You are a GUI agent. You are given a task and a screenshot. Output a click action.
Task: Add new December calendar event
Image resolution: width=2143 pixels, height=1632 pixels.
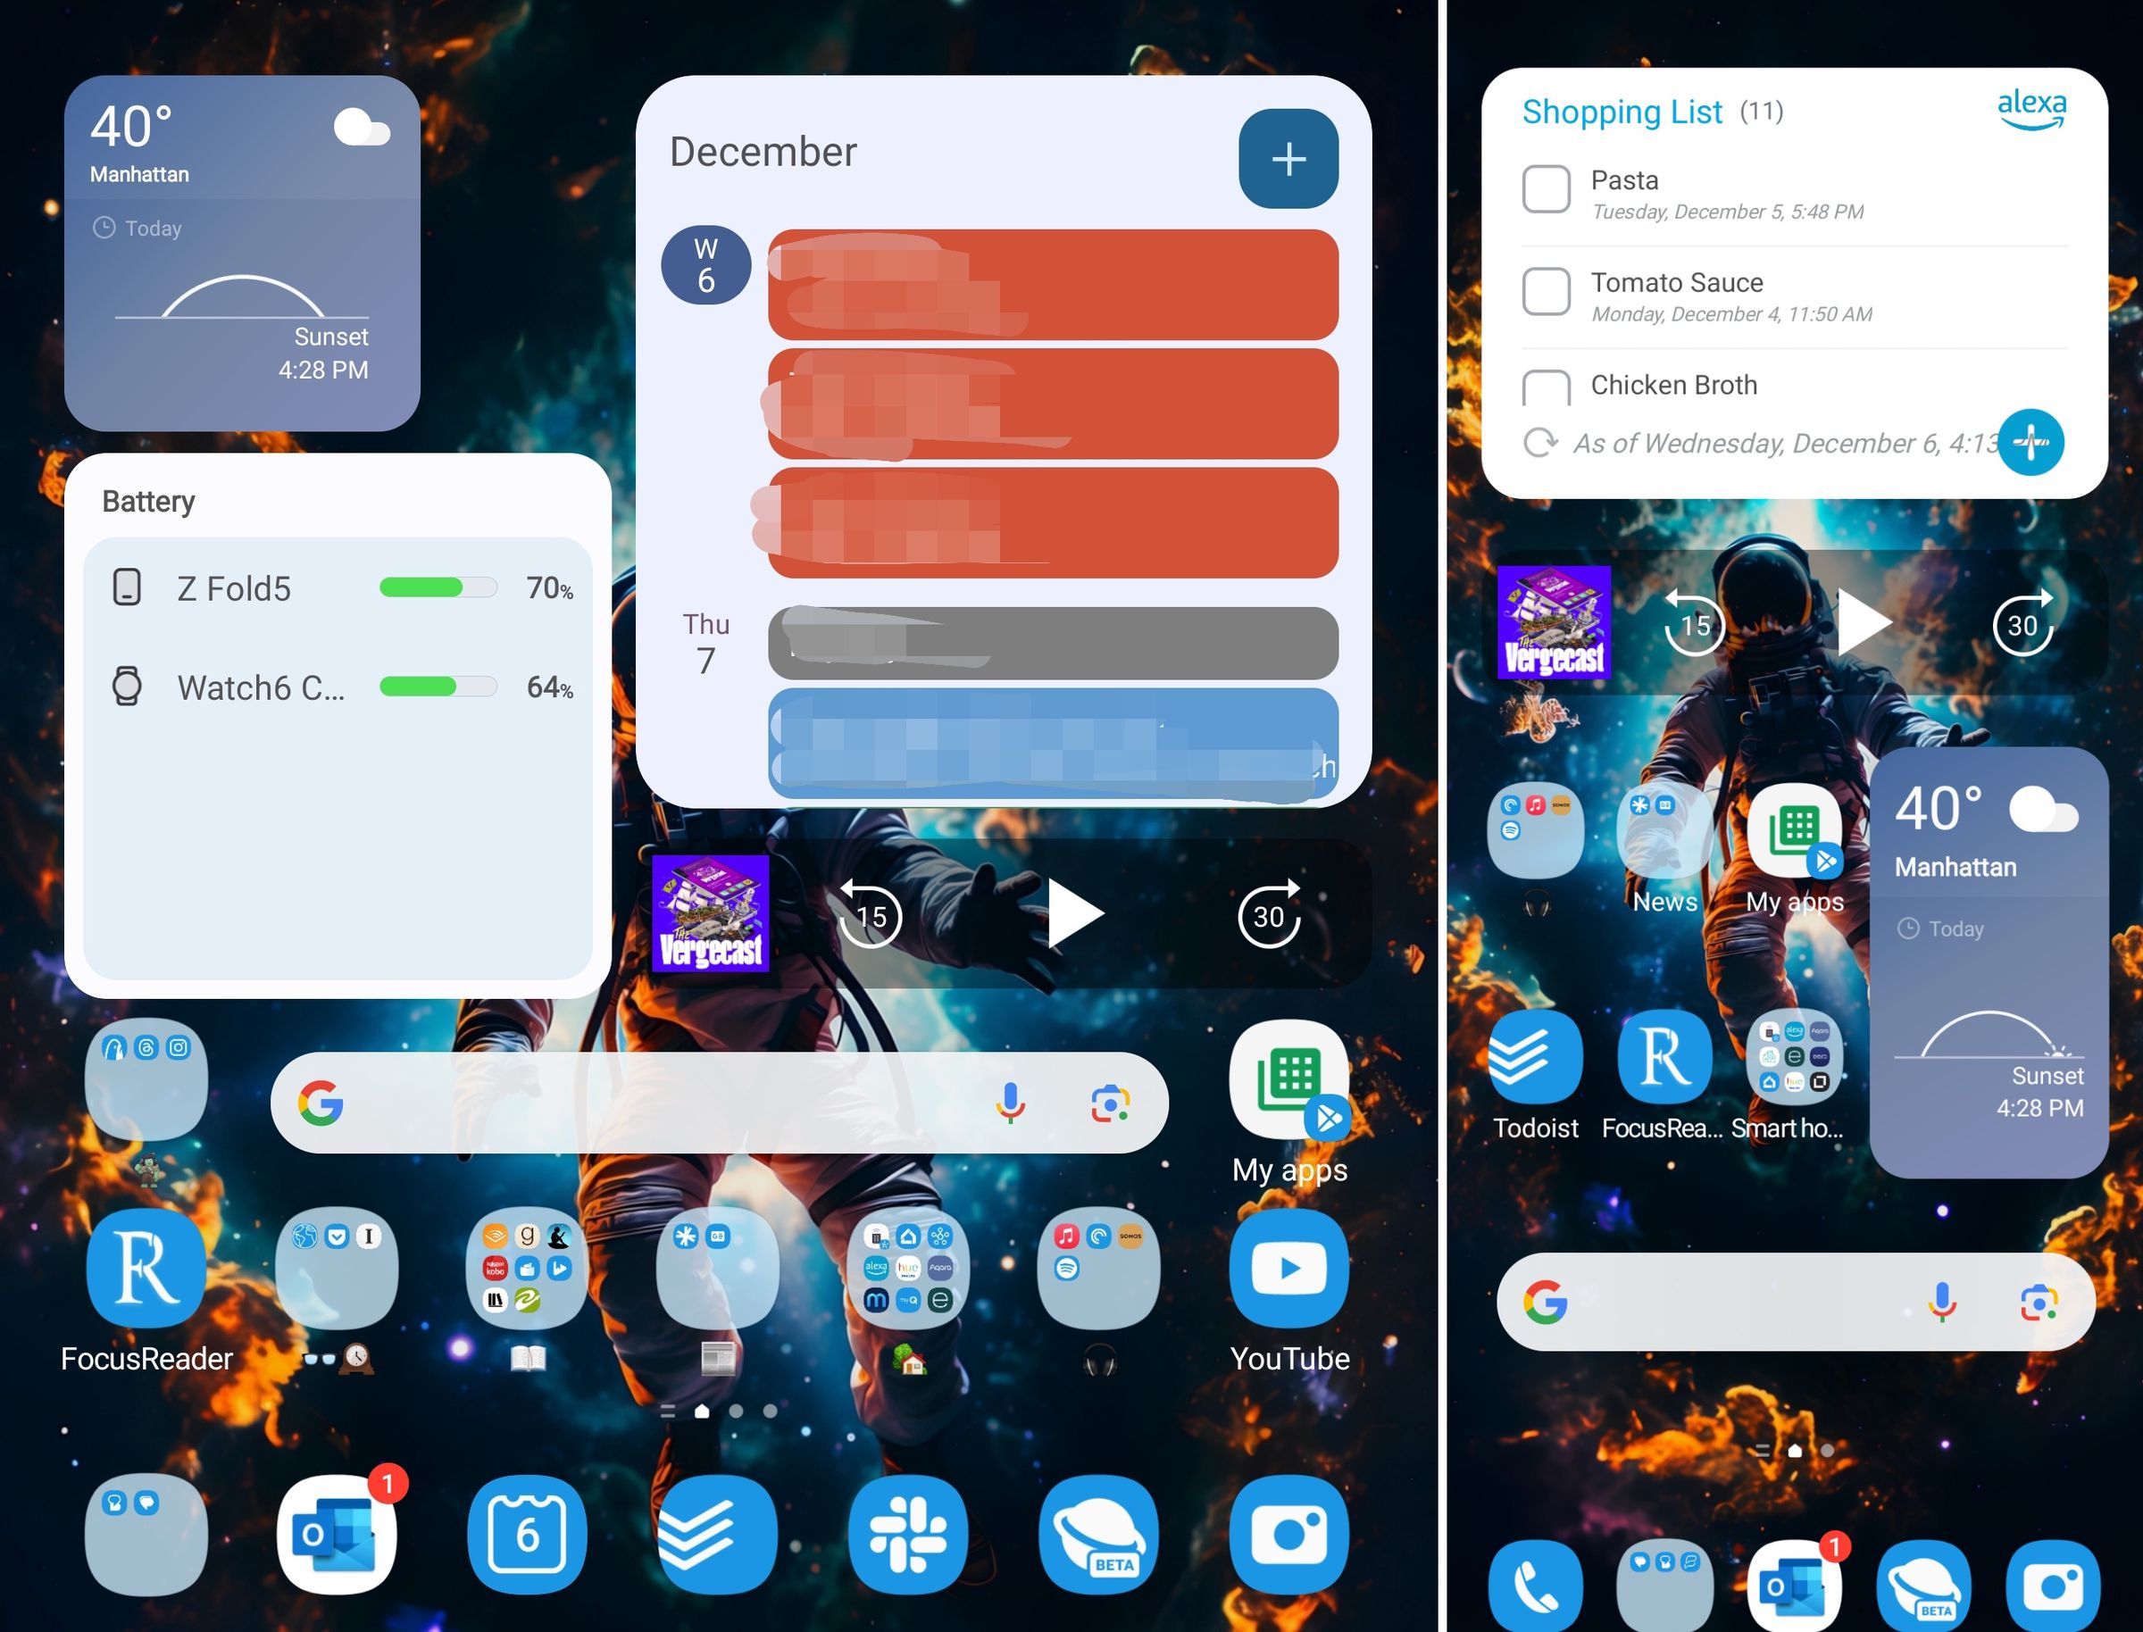point(1289,160)
